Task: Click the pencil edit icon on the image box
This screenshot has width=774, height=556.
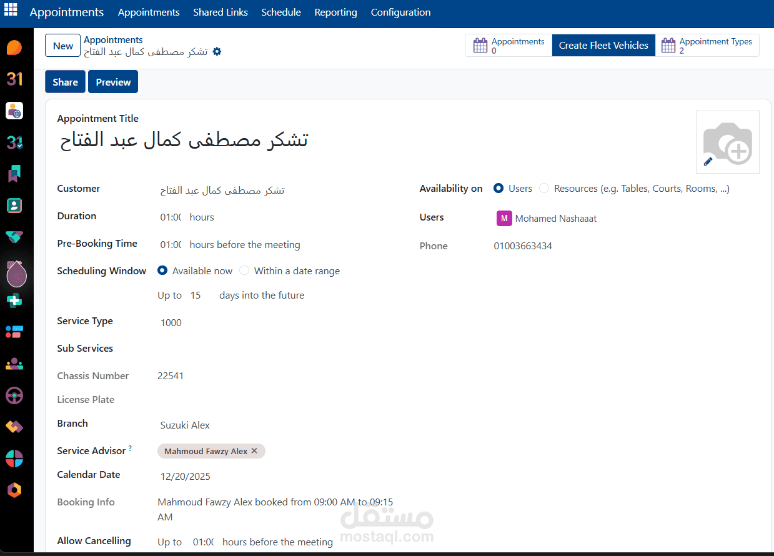Action: point(708,161)
